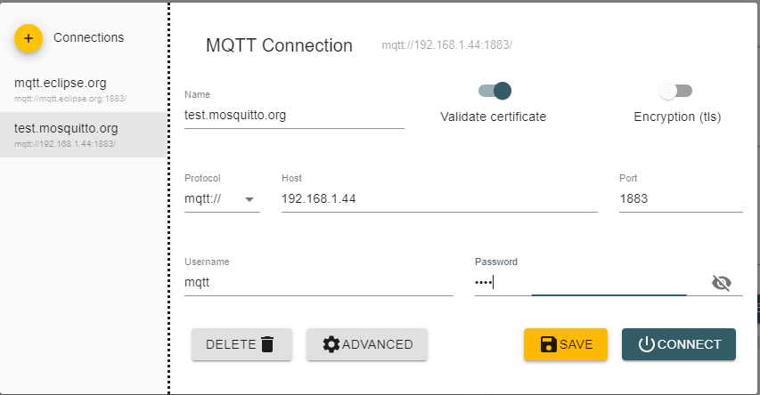Screen dimensions: 760x395
Task: Click the power icon on the Connect button
Action: point(646,344)
